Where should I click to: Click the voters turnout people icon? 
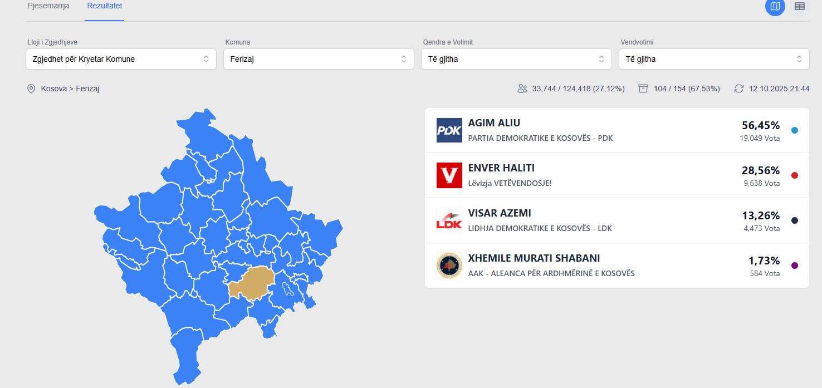[522, 89]
